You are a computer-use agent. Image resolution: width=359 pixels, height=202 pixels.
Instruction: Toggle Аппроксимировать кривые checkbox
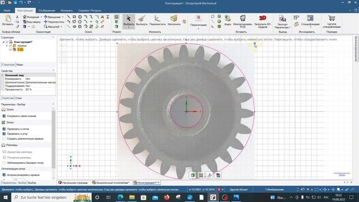click(x=4, y=175)
